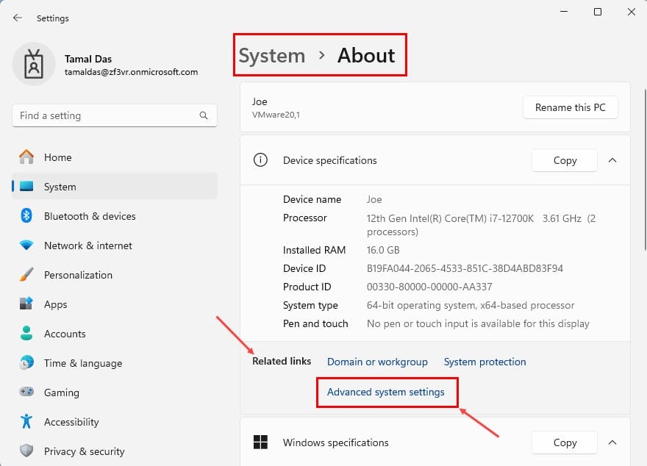Screen dimensions: 647x466
Task: Collapse the Windows specifications section
Action: pos(612,442)
